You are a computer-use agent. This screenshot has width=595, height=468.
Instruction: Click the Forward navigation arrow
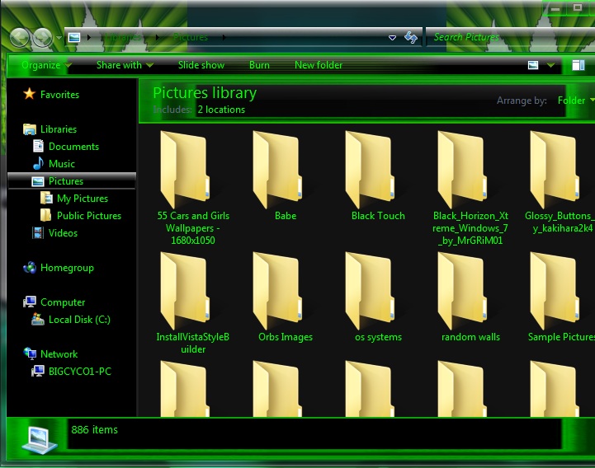pos(43,38)
